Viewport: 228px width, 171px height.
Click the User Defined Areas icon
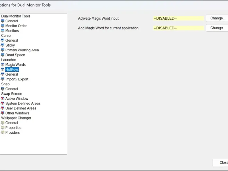click(3, 108)
